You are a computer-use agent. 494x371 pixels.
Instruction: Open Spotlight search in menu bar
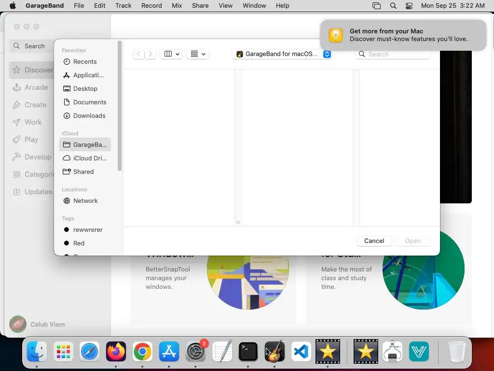click(x=393, y=6)
